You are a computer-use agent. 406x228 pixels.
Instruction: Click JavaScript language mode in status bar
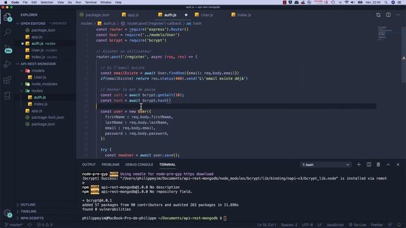point(335,225)
